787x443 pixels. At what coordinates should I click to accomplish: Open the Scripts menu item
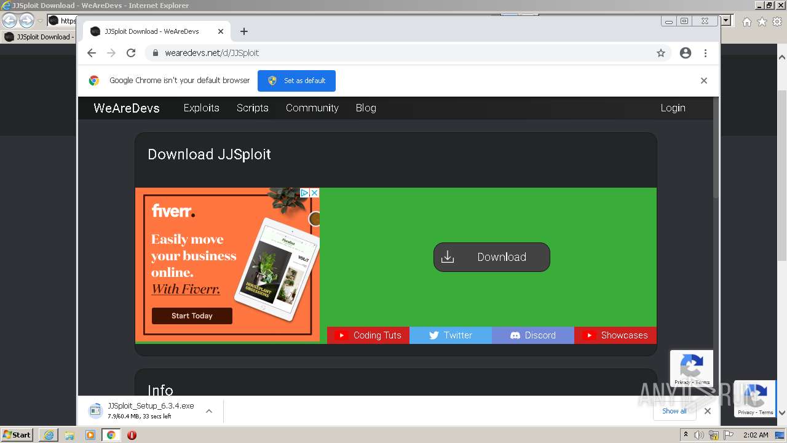[x=253, y=108]
